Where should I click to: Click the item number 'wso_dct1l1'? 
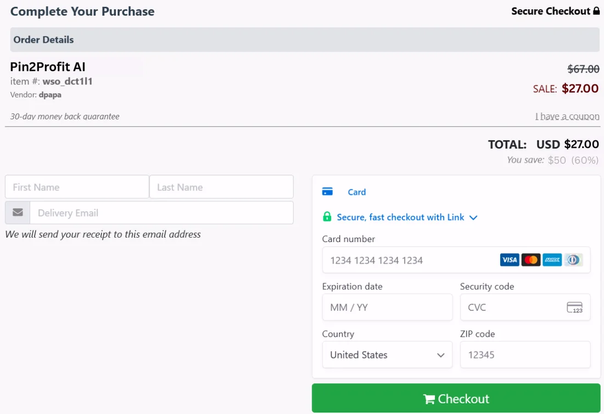point(68,81)
